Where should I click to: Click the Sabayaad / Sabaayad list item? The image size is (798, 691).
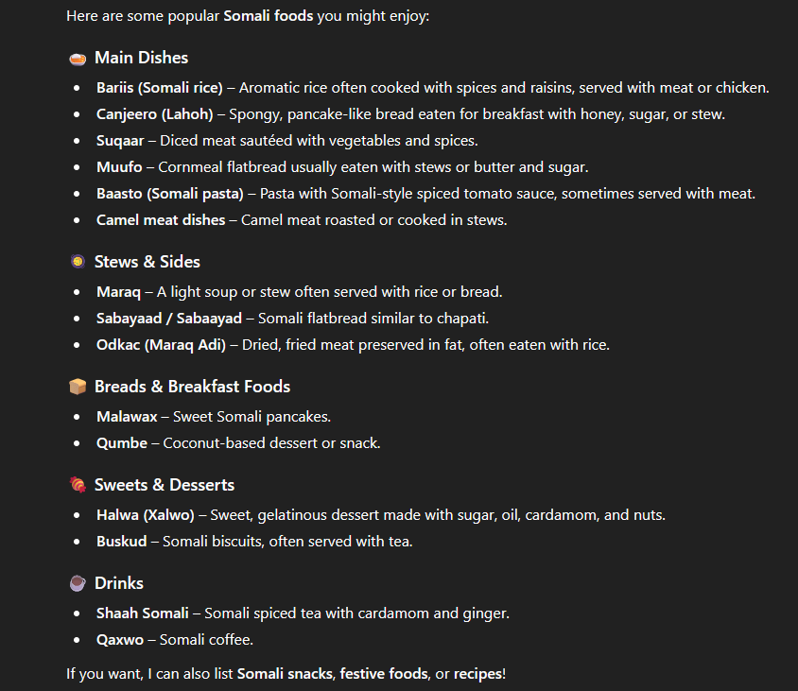point(168,319)
